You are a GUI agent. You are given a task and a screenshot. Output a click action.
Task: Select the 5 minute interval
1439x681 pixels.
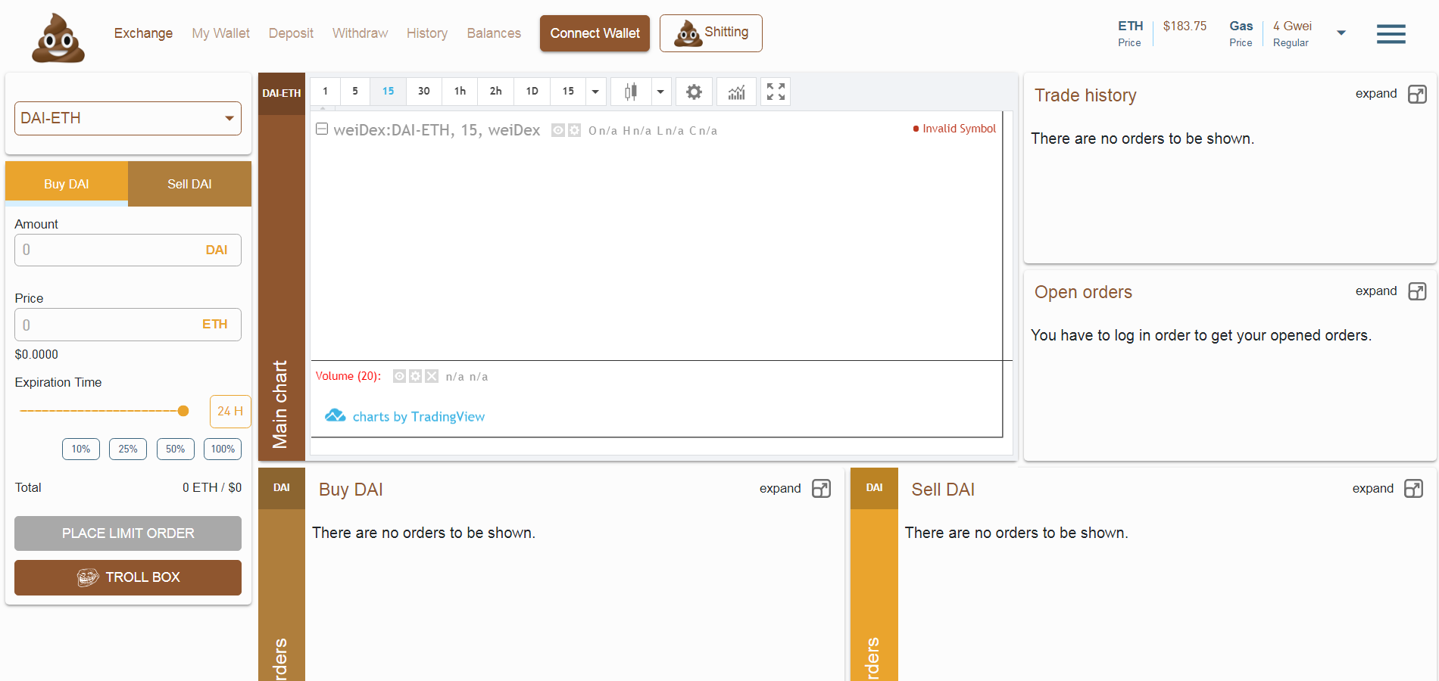[x=355, y=92]
